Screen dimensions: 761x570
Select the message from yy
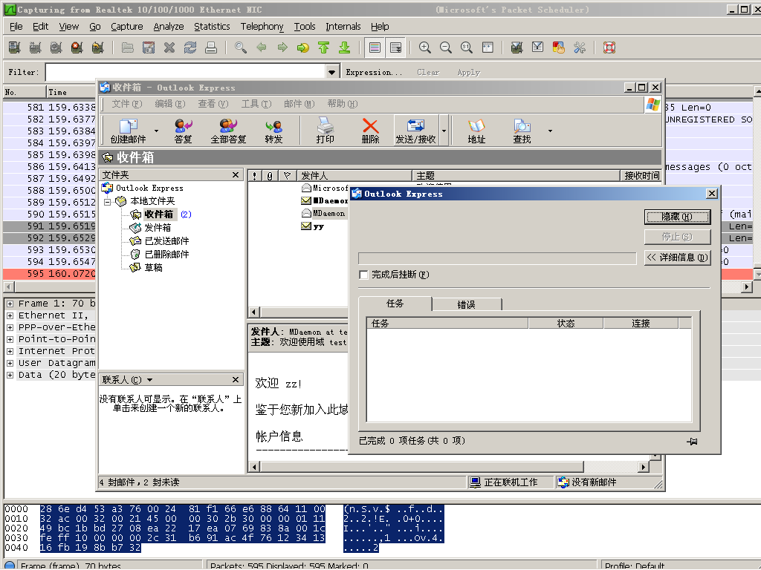[318, 226]
